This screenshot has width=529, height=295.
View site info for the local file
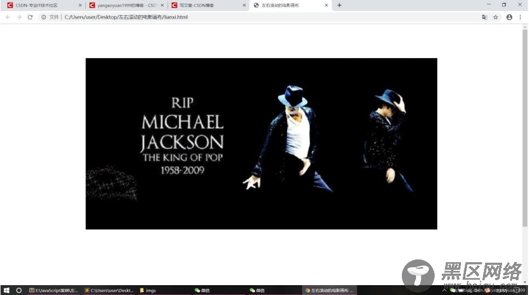[x=43, y=17]
